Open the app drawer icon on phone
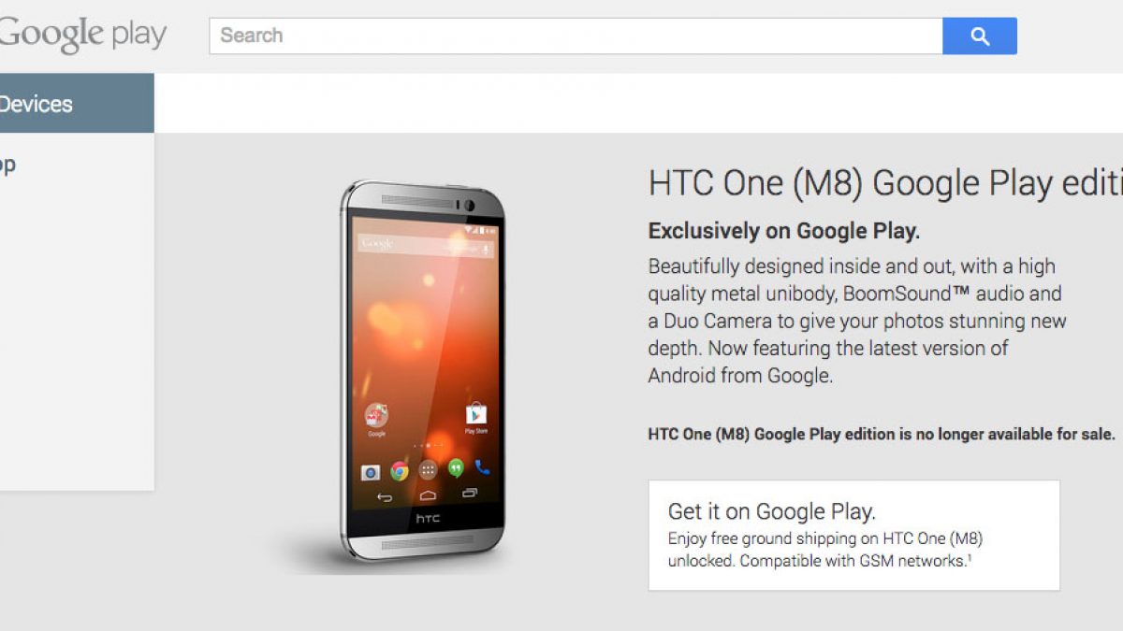Image resolution: width=1123 pixels, height=631 pixels. tap(428, 469)
